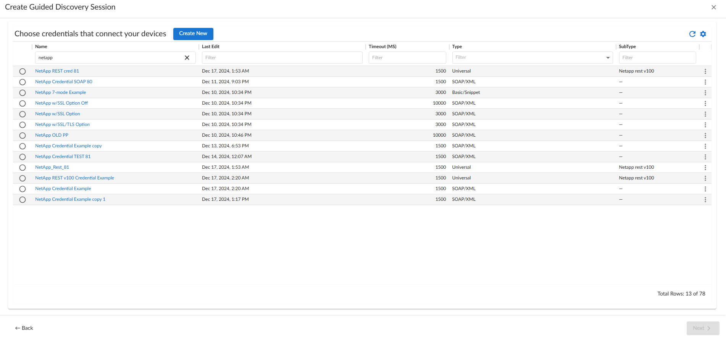Open the NetApp w/SSL Option Off link
This screenshot has width=726, height=339.
pyautogui.click(x=61, y=103)
